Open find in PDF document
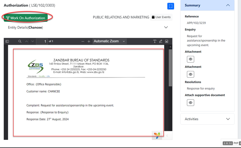 (20, 41)
